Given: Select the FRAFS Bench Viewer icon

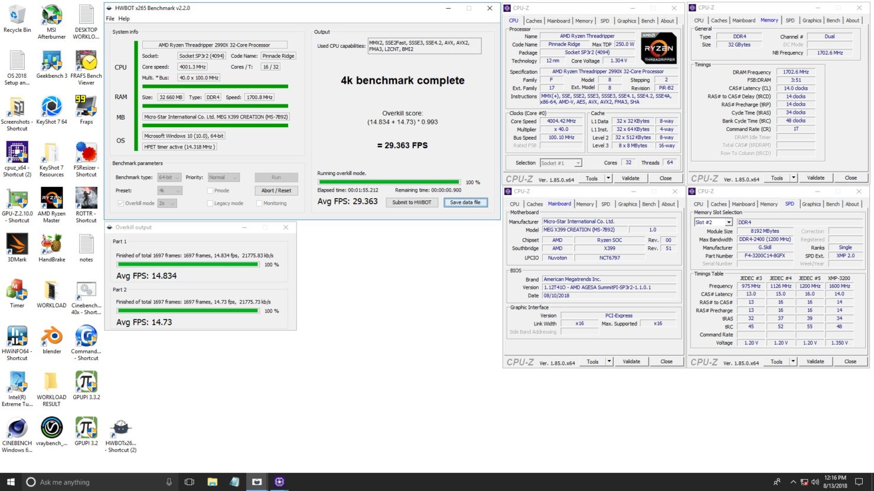Looking at the screenshot, I should point(86,68).
